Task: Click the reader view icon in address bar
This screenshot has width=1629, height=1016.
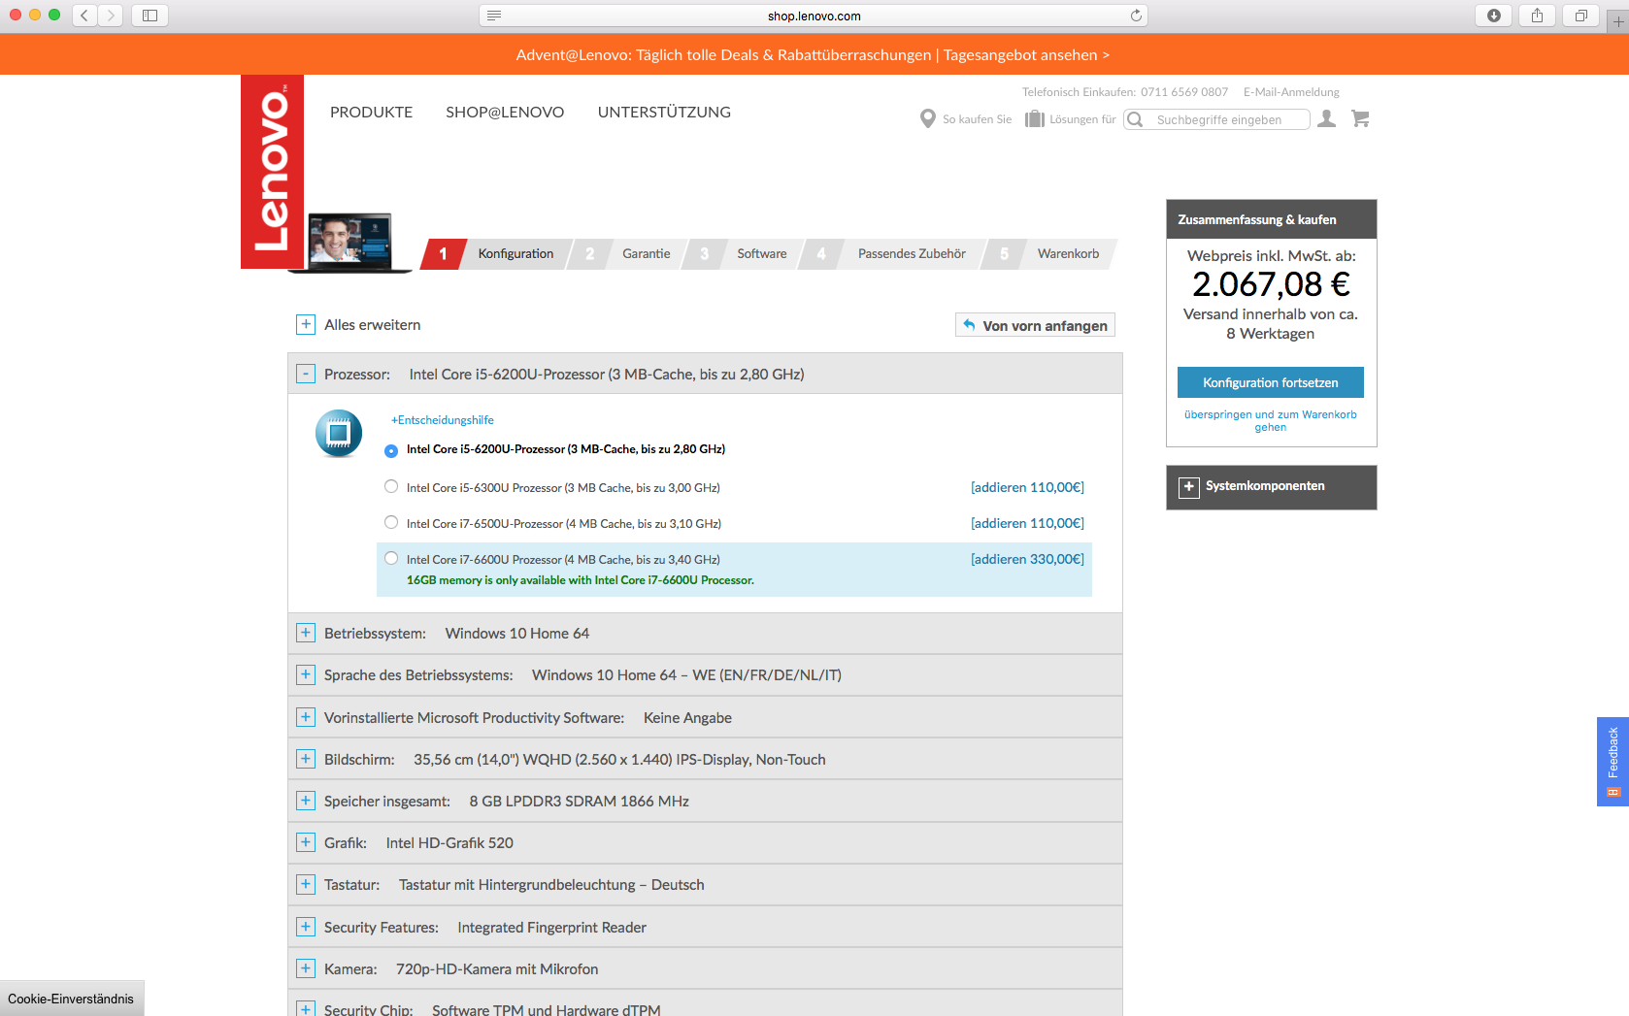Action: tap(494, 16)
